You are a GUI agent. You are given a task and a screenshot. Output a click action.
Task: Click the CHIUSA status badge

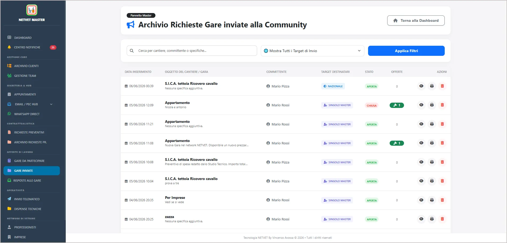click(x=372, y=106)
